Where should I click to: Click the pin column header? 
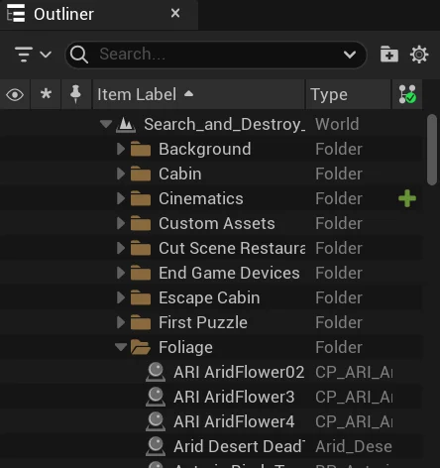[x=75, y=94]
